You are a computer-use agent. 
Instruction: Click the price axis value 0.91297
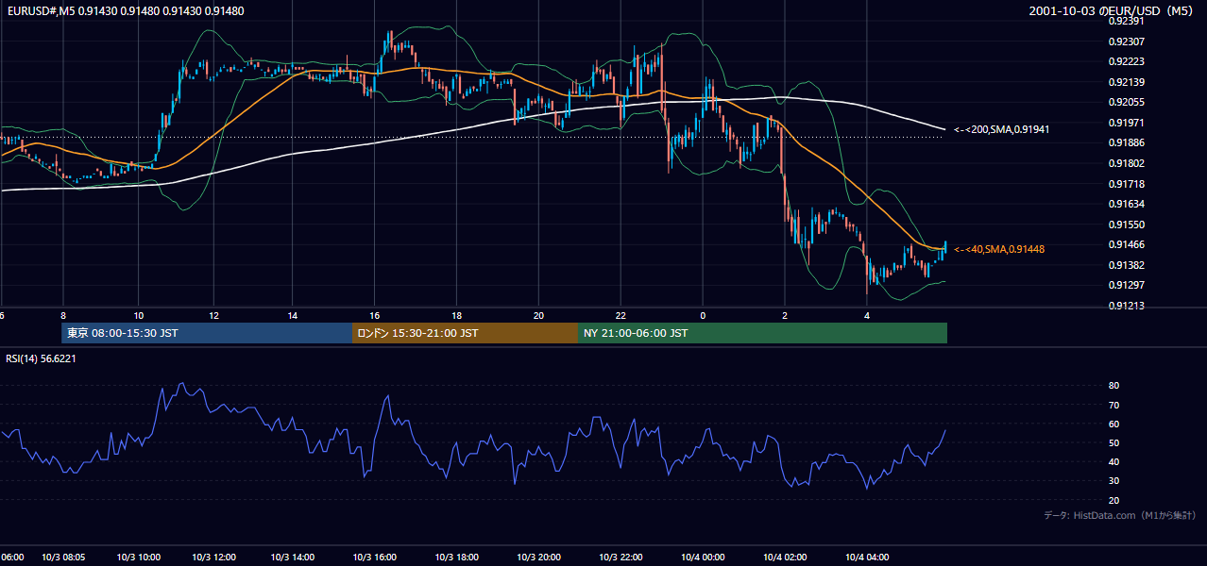tap(1127, 285)
